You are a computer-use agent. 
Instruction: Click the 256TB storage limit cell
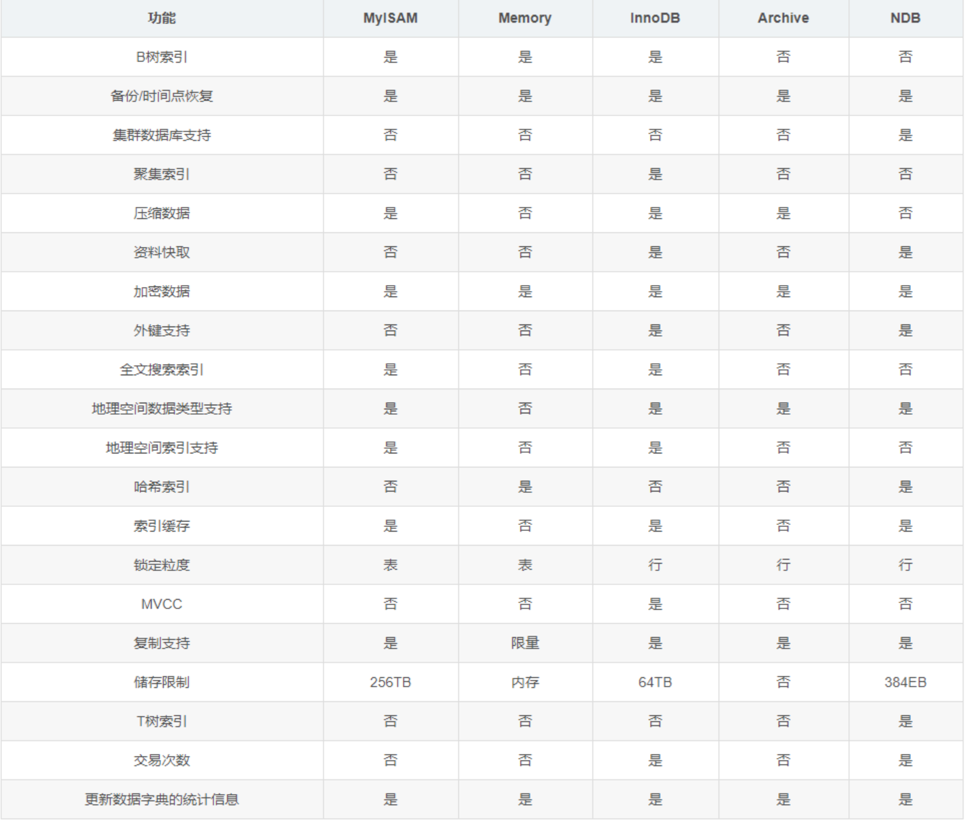[390, 682]
